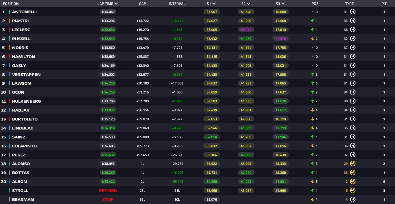395x204 pixels.
Task: Select driver name VERSTAPPEN
Action: 26,74
